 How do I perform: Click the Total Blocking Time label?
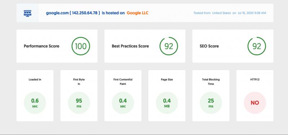point(211,82)
